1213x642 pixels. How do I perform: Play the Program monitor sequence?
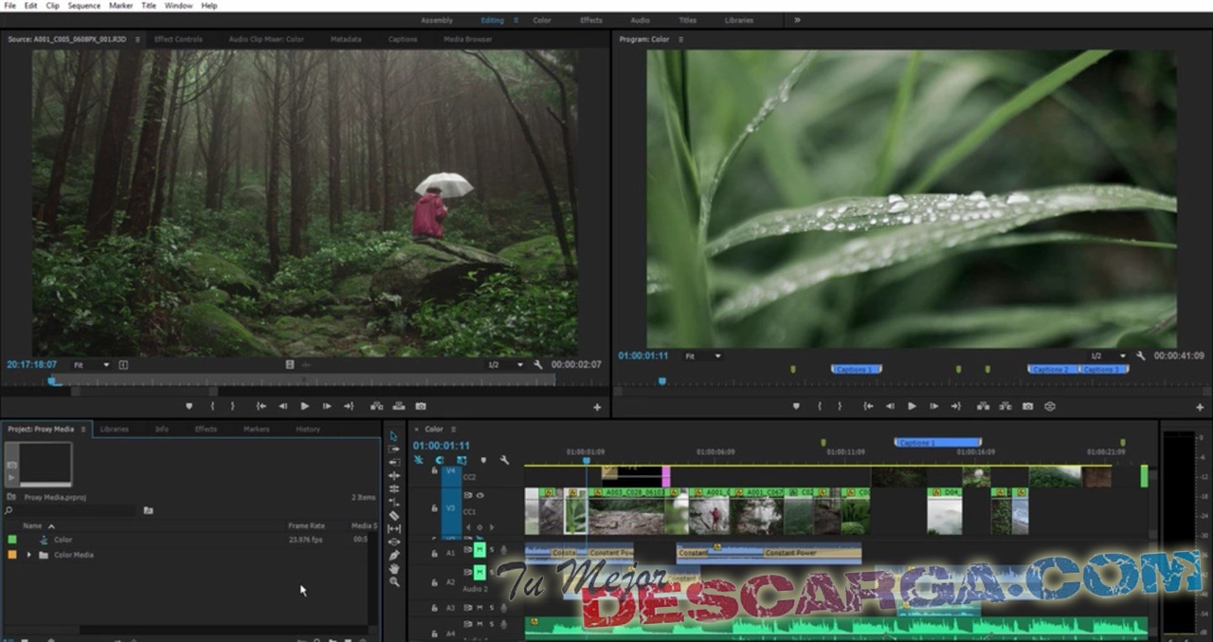pyautogui.click(x=912, y=406)
